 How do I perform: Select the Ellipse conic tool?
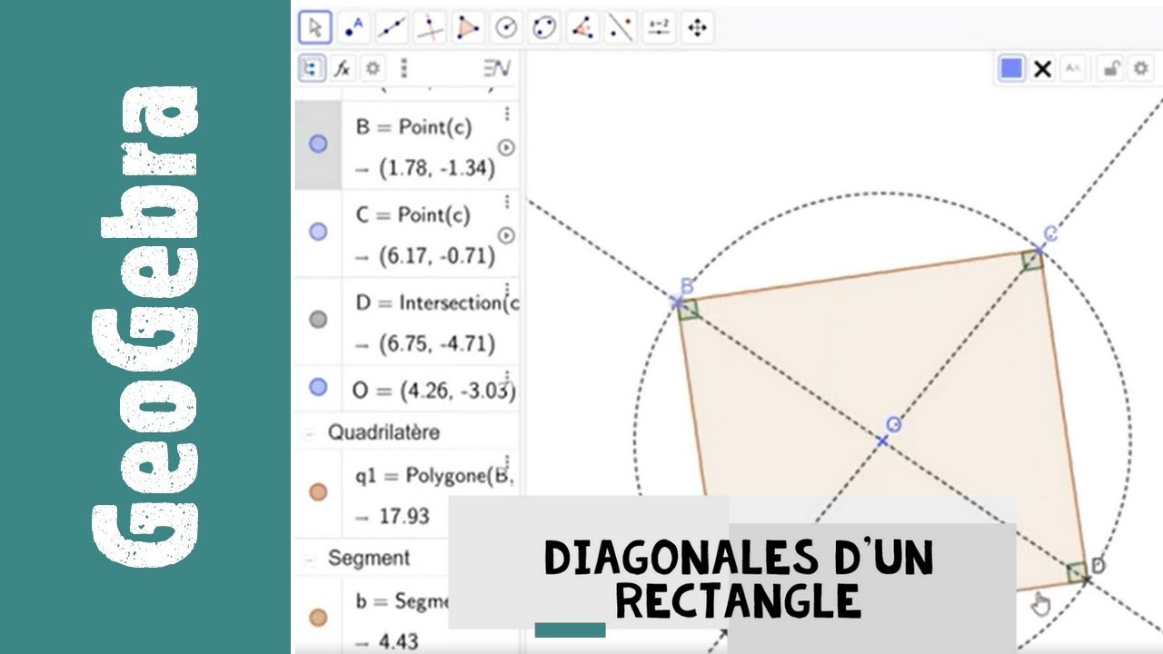(544, 28)
